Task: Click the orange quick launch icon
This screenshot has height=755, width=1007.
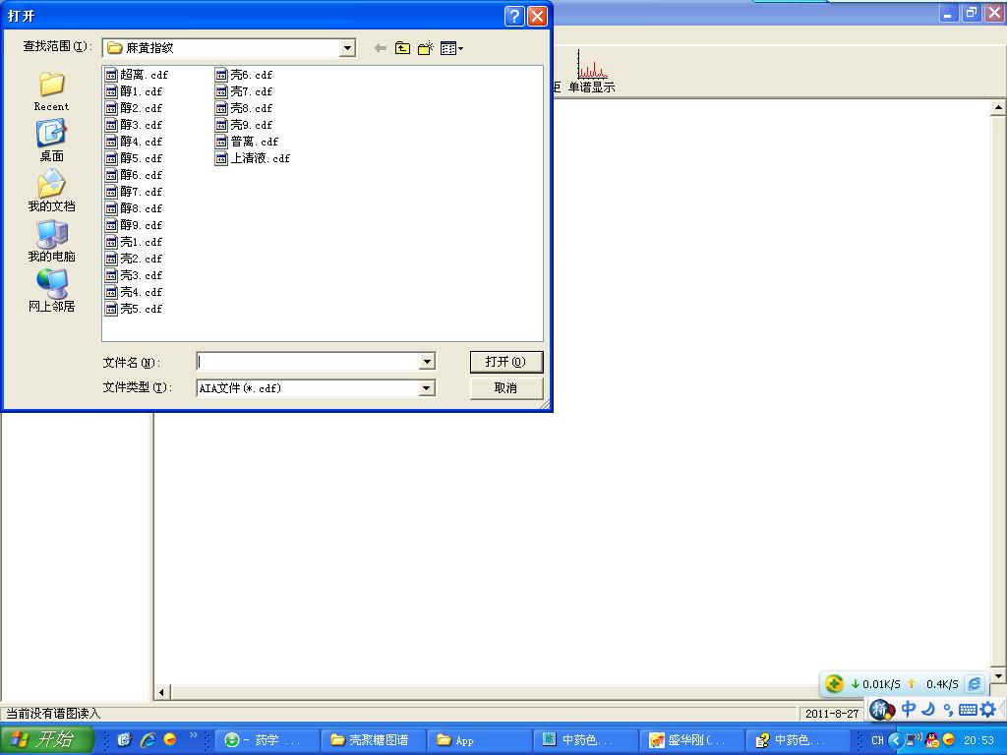Action: pyautogui.click(x=169, y=739)
